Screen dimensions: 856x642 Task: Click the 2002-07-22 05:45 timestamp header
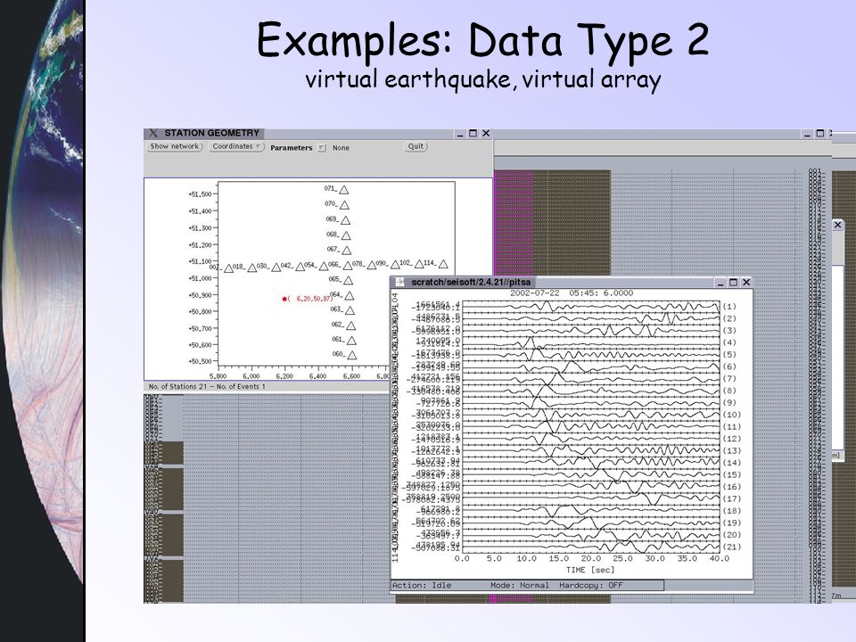[x=572, y=293]
